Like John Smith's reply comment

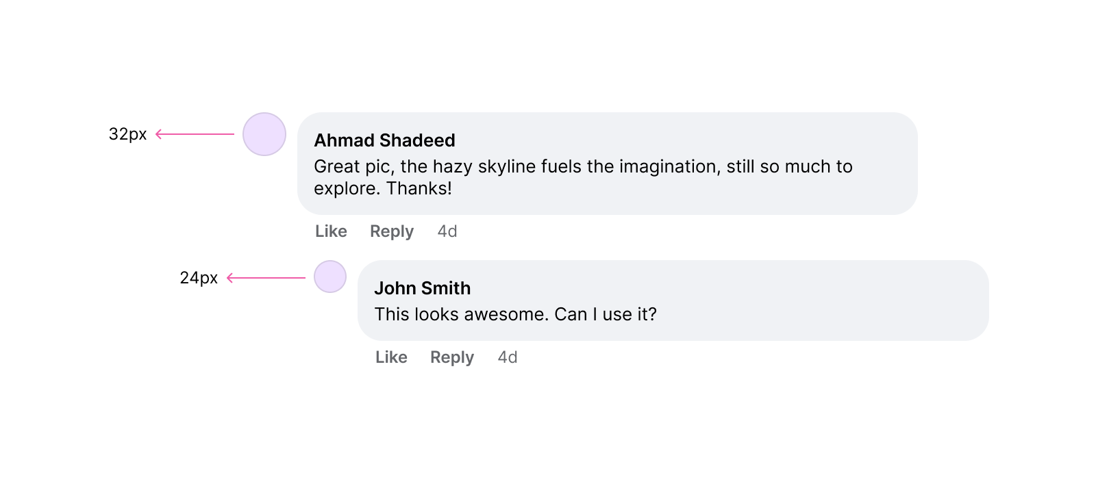(391, 357)
